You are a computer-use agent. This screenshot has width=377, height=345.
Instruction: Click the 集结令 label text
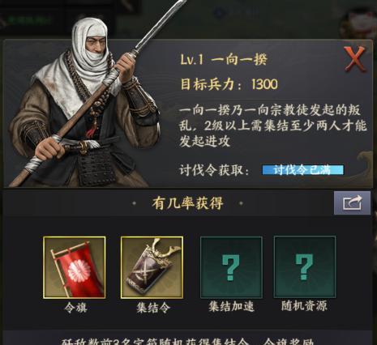[x=153, y=308]
